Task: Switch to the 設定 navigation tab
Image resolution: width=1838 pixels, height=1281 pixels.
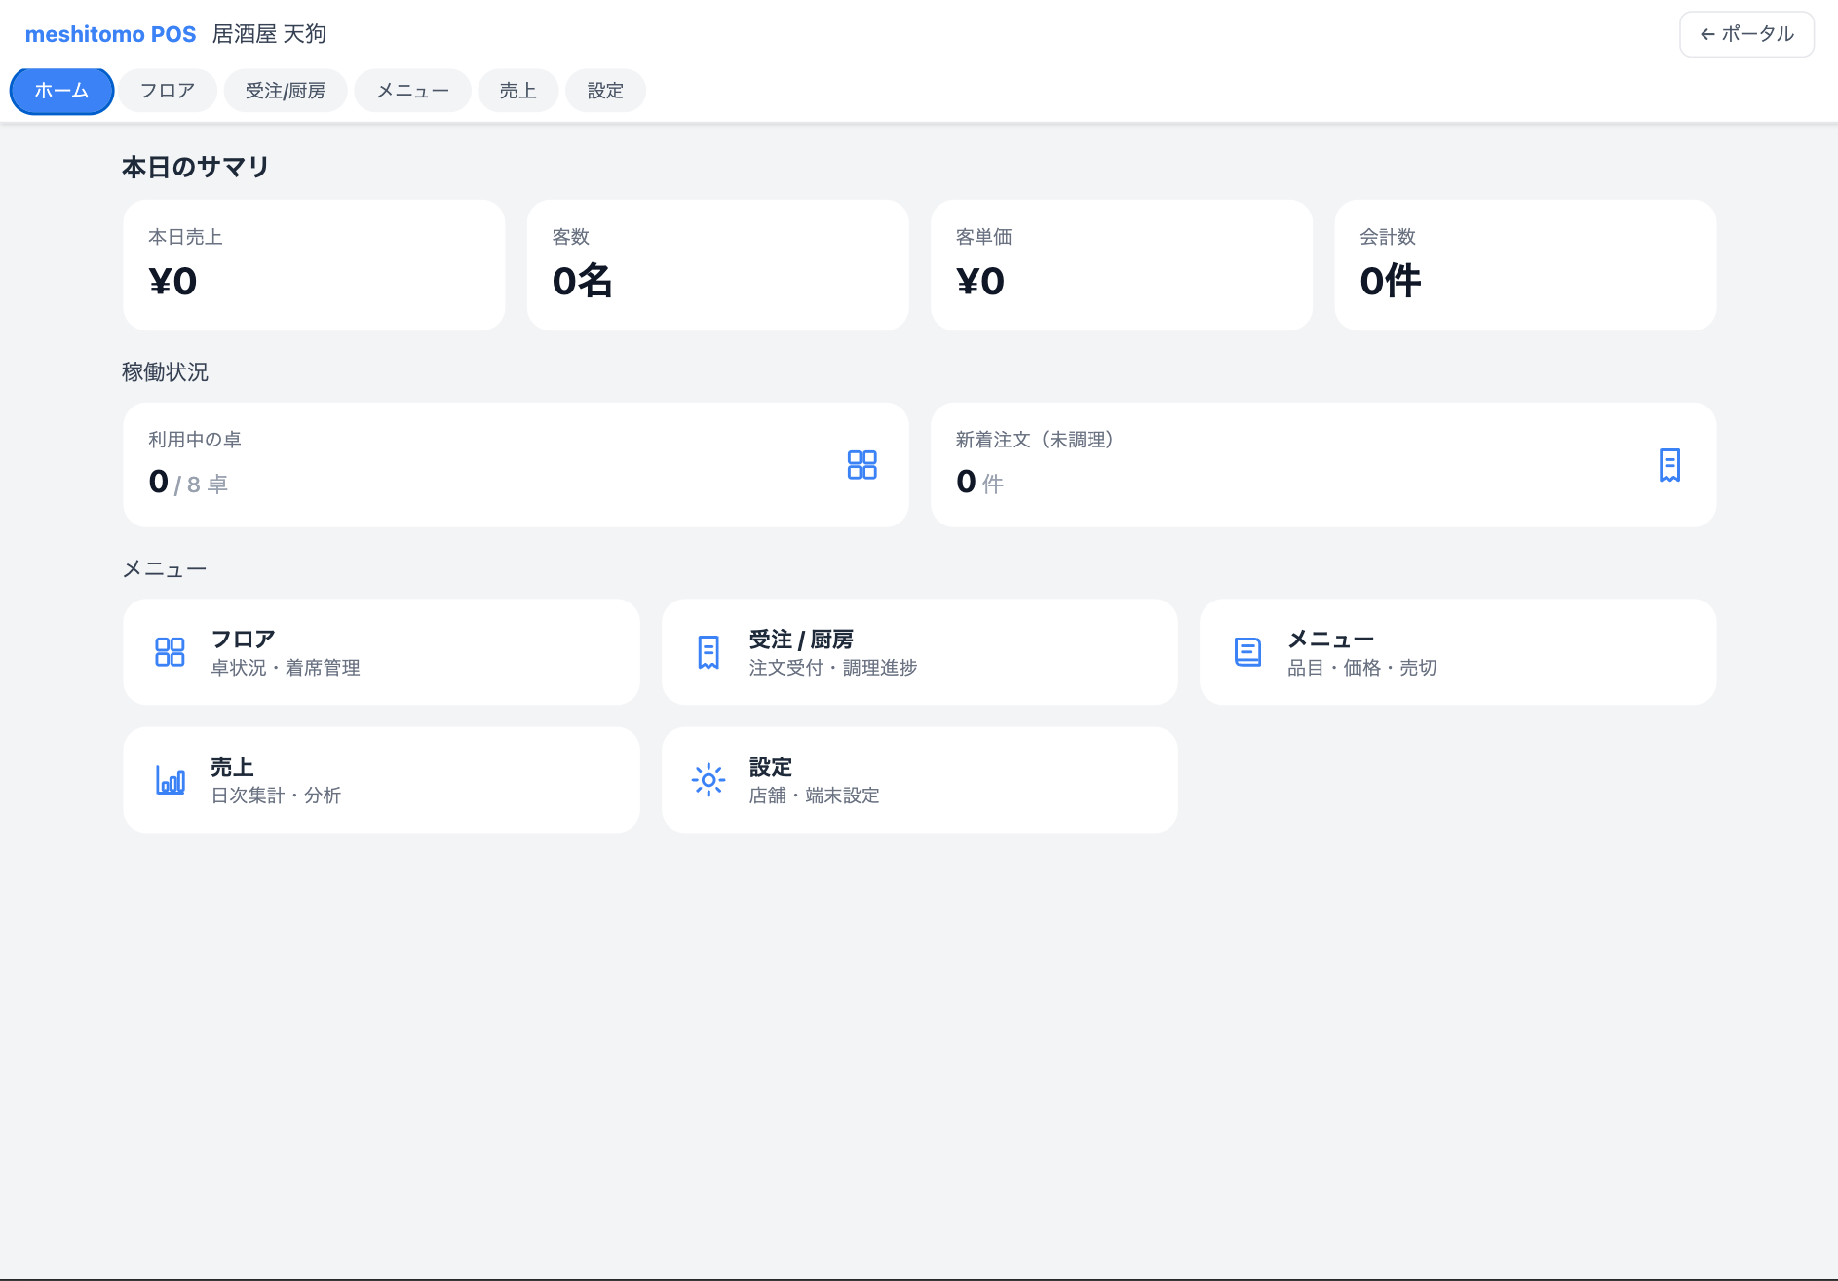Action: pos(605,91)
